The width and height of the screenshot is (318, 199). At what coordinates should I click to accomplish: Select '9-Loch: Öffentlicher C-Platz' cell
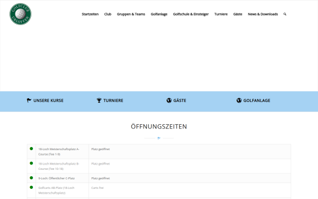(62, 178)
